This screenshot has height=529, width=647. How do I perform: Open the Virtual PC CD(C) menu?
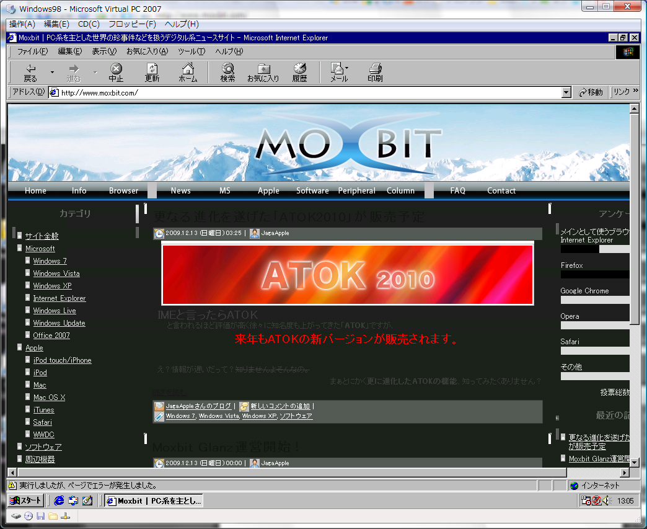click(x=89, y=24)
